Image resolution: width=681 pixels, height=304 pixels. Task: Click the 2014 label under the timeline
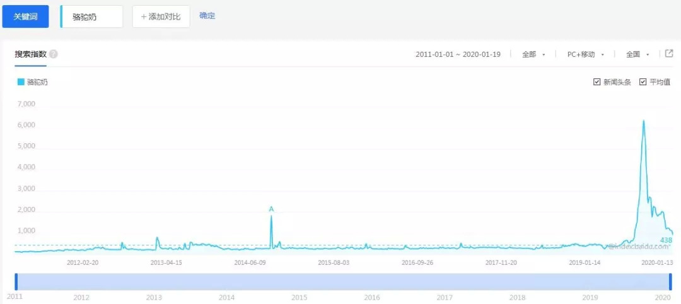[227, 298]
